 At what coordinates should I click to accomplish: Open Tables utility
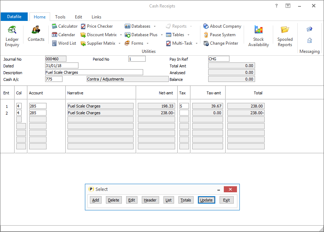coord(175,35)
